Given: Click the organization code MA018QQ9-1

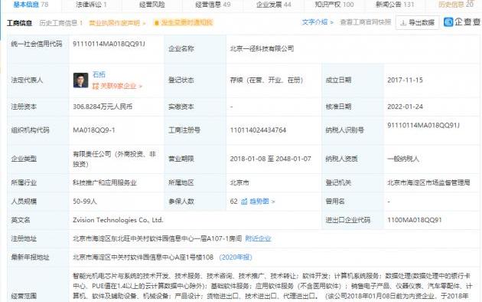Looking at the screenshot, I should [x=94, y=130].
